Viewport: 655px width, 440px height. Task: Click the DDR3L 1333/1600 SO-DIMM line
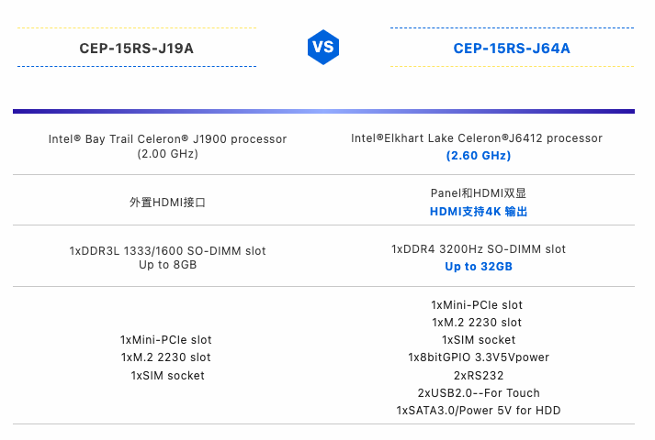167,251
